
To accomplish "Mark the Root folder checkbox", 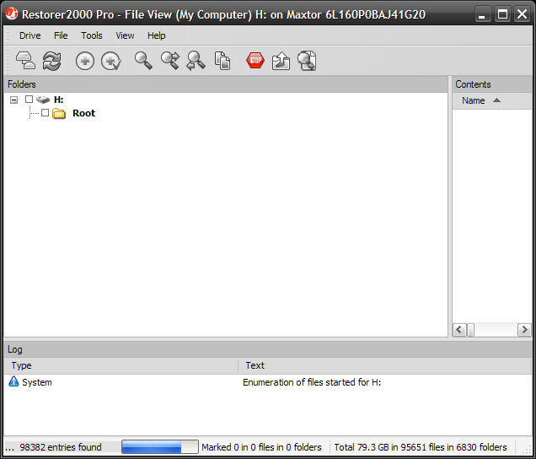I will (46, 112).
